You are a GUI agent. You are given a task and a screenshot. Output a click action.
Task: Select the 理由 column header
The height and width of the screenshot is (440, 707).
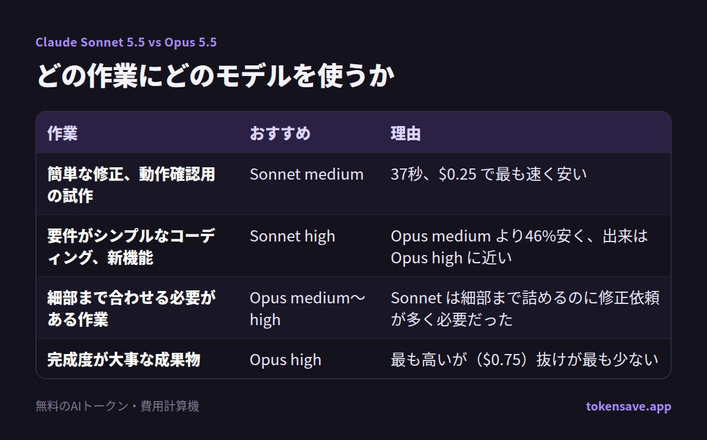coord(406,133)
